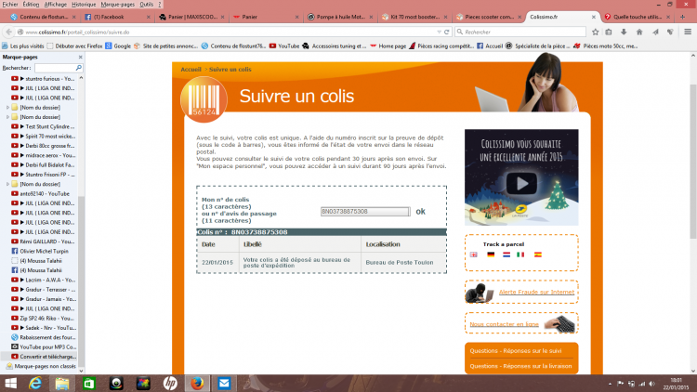Screen dimensions: 697x392
Task: Open the HP application in taskbar
Action: (x=170, y=383)
